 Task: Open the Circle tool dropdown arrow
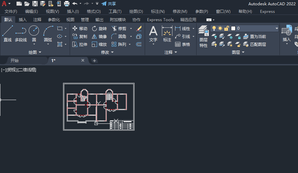[x=34, y=44]
